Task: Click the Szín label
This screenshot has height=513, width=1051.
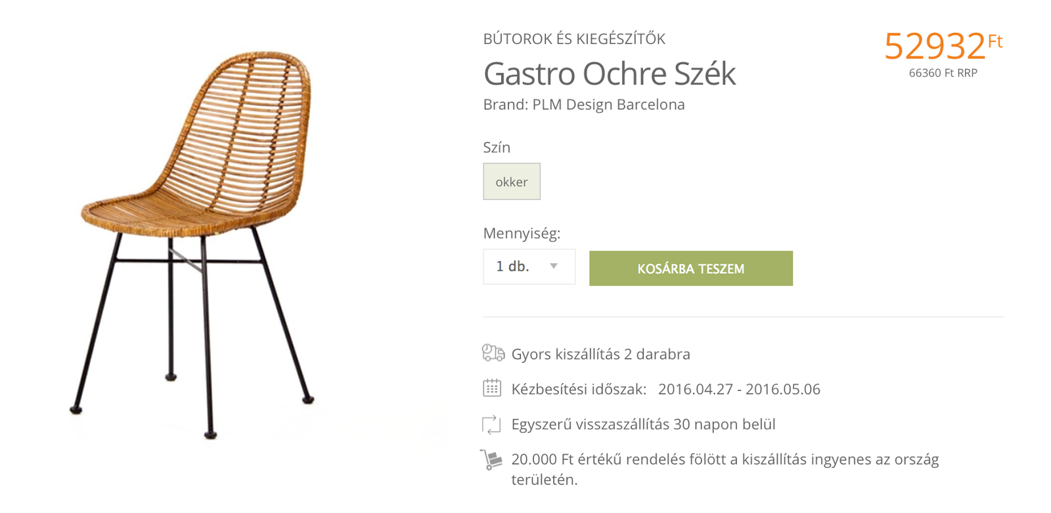Action: pos(497,147)
